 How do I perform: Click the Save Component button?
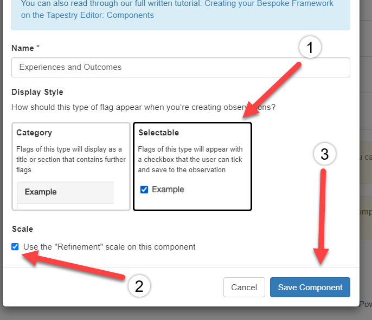(x=310, y=287)
